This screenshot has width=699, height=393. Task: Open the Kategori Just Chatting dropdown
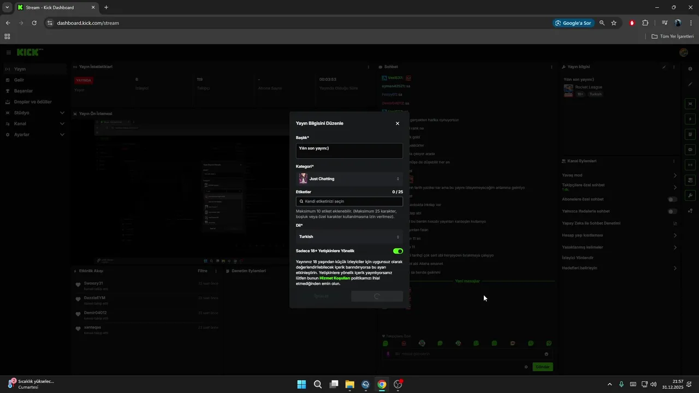click(349, 178)
